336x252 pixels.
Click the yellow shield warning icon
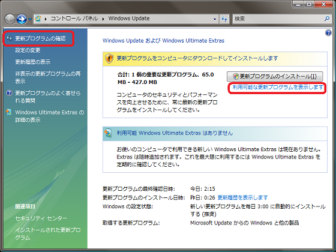click(109, 58)
